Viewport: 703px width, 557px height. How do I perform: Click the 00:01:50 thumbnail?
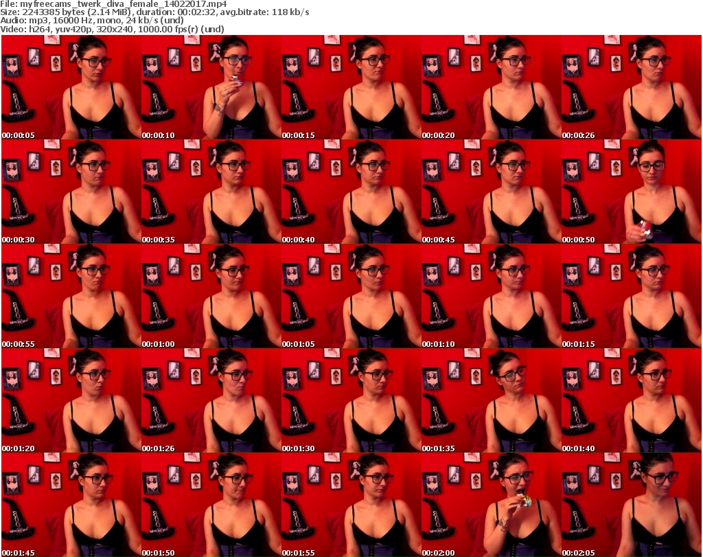[211, 505]
